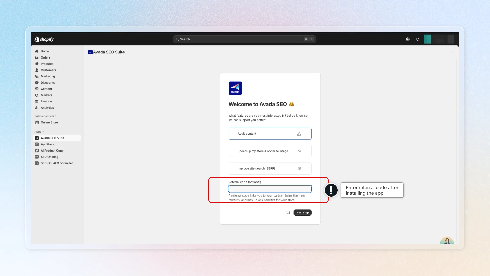Viewport: 490px width, 276px height.
Task: Open the support chat avatar
Action: pyautogui.click(x=447, y=240)
